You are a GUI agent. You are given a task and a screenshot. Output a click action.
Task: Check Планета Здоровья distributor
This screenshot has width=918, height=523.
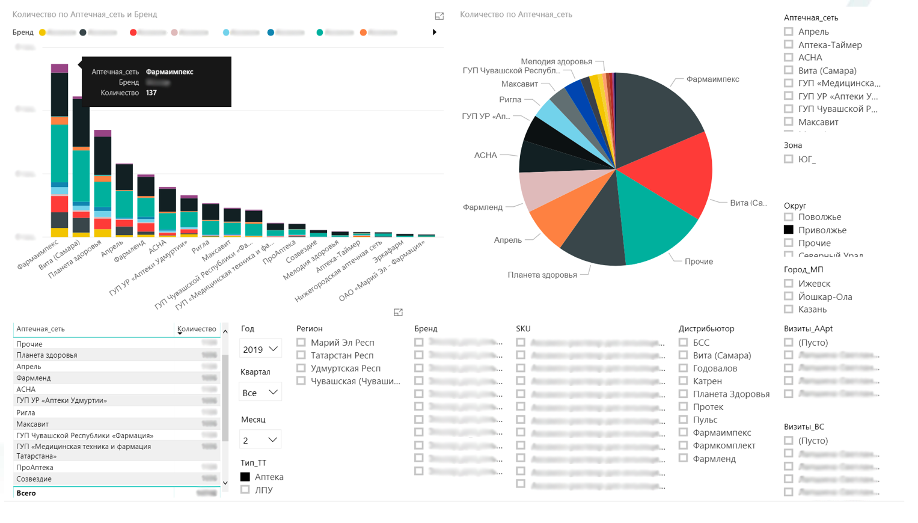684,394
